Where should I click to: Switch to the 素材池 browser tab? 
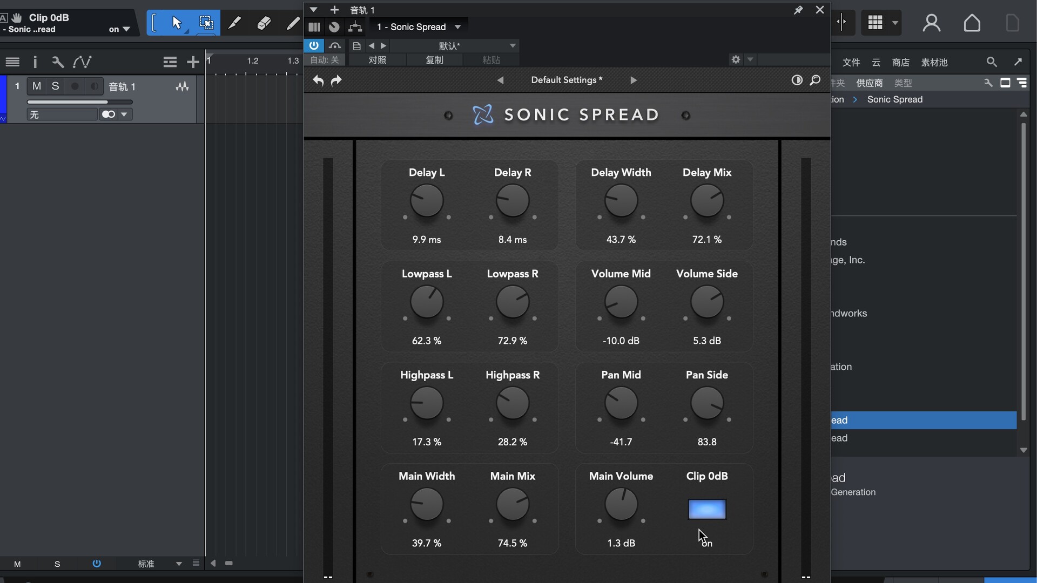[x=934, y=63]
